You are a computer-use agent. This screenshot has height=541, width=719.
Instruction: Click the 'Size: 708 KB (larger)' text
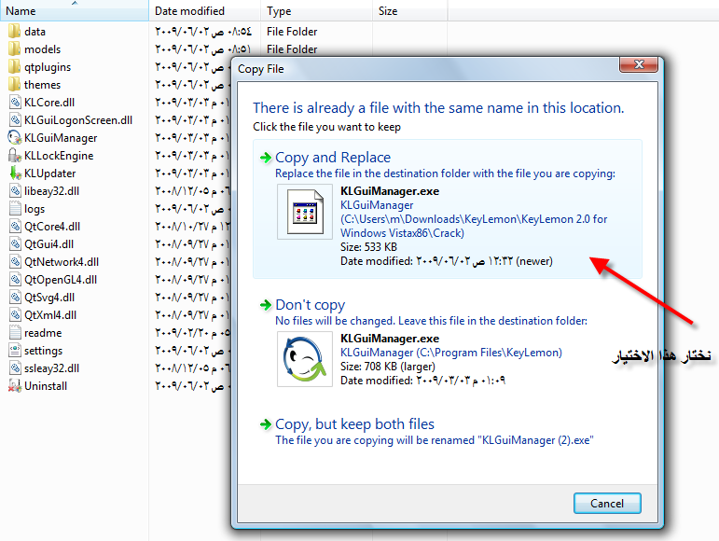(x=387, y=367)
